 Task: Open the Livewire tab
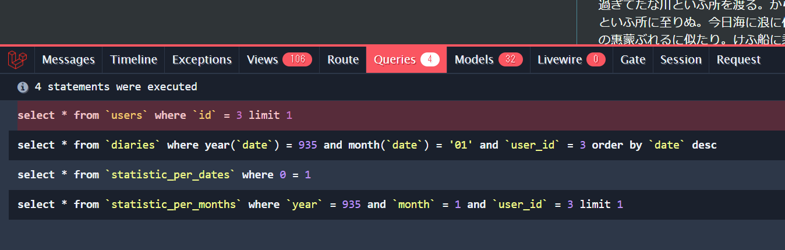click(571, 59)
